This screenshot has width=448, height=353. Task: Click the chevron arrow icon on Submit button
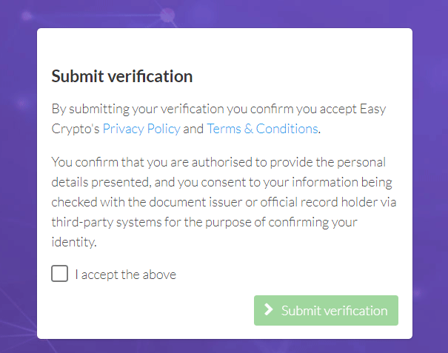[x=269, y=311]
